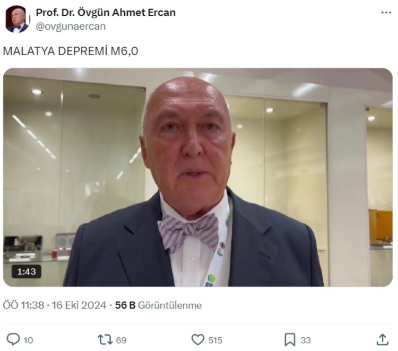This screenshot has height=351, width=398.
Task: Click the 16 Eki 2024 date
Action: tap(79, 305)
